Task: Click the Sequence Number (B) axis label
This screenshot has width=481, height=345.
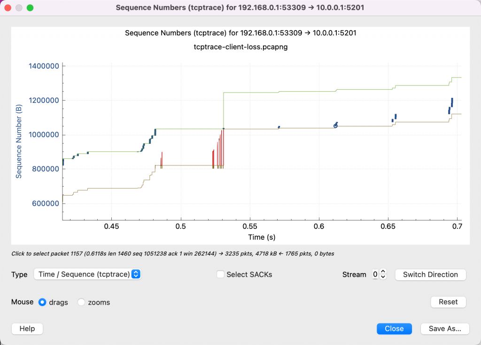Action: (x=19, y=141)
